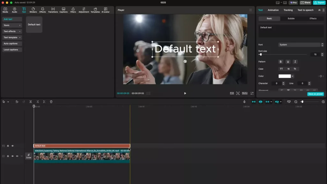The width and height of the screenshot is (327, 184).
Task: Split the clip at the playhead
Action: click(31, 102)
